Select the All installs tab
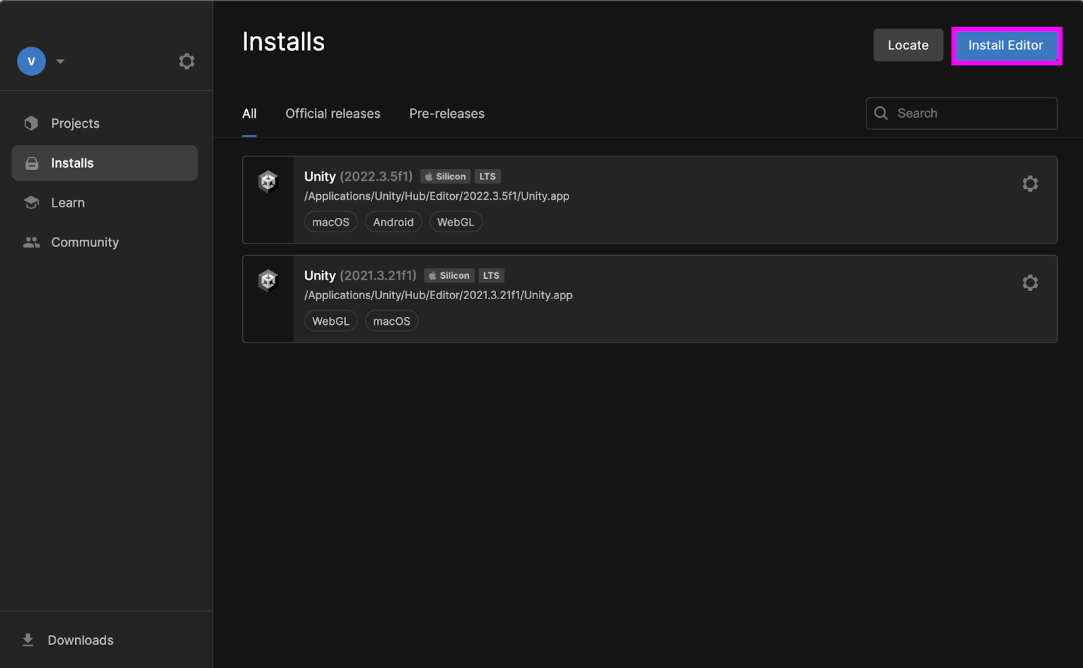The height and width of the screenshot is (668, 1083). click(x=249, y=114)
